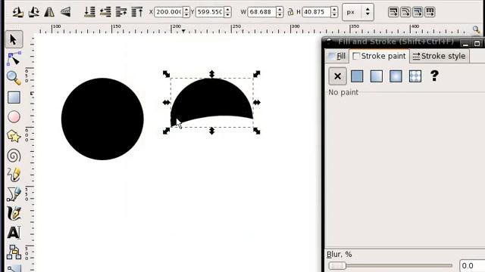
Task: Choose Flat color paint button
Action: click(357, 76)
